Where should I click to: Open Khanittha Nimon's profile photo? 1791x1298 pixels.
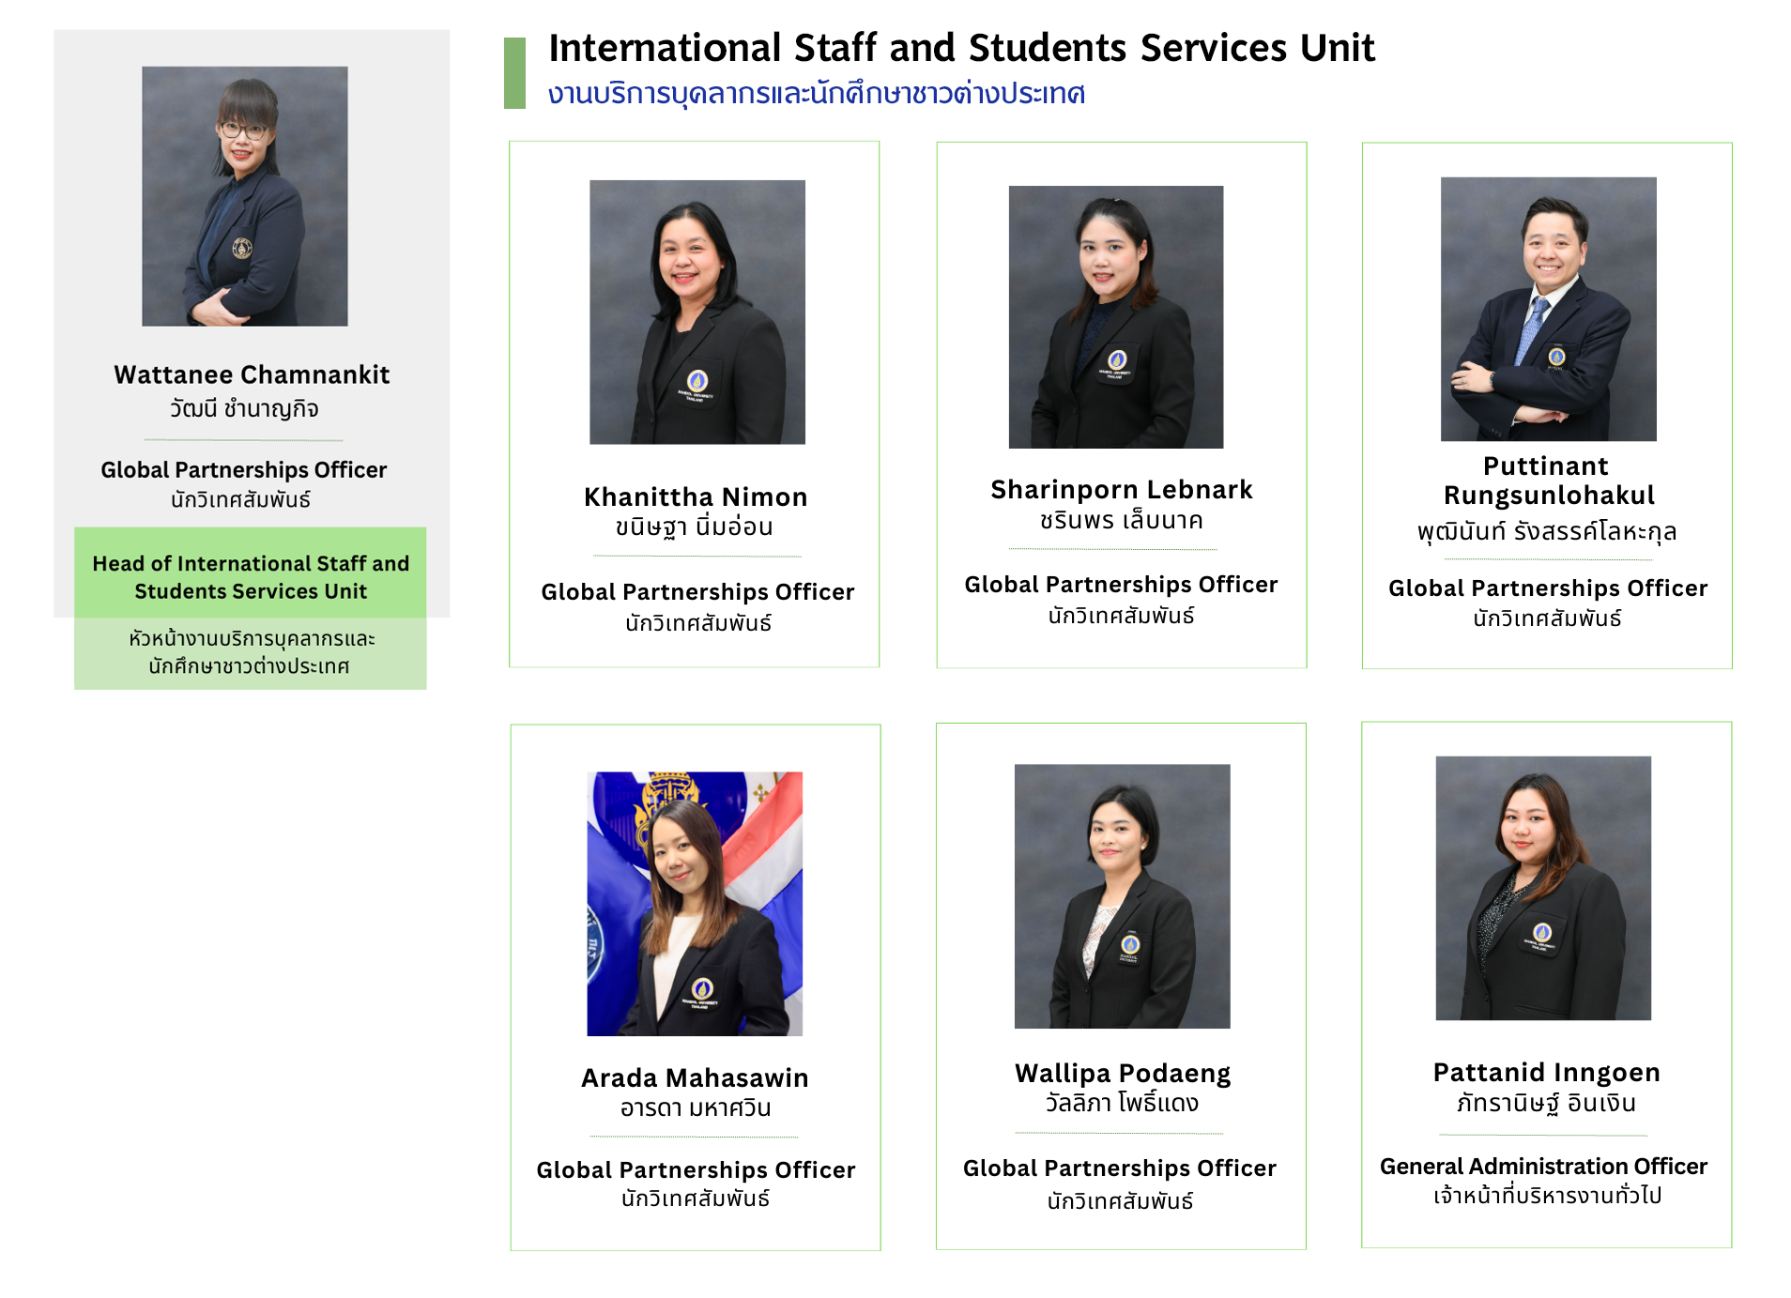tap(696, 312)
